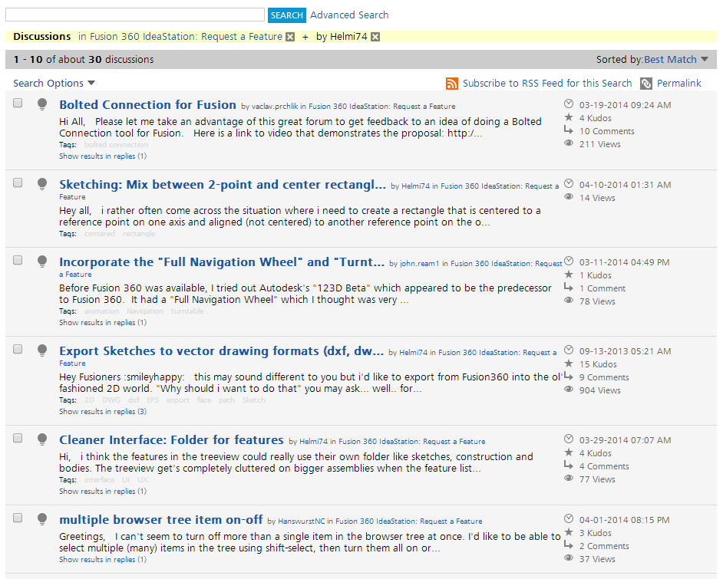
Task: Click the eye icon beside 77 Views
Action: point(569,479)
